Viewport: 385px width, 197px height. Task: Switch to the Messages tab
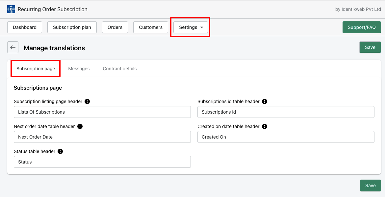79,69
